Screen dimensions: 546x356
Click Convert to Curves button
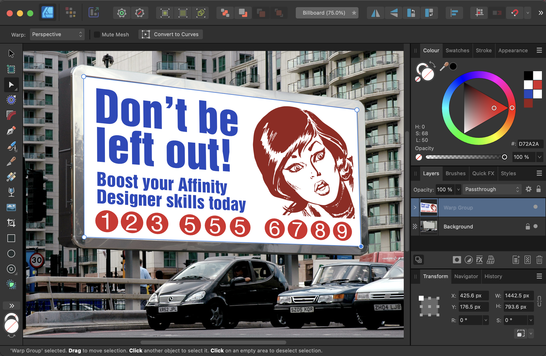click(171, 34)
